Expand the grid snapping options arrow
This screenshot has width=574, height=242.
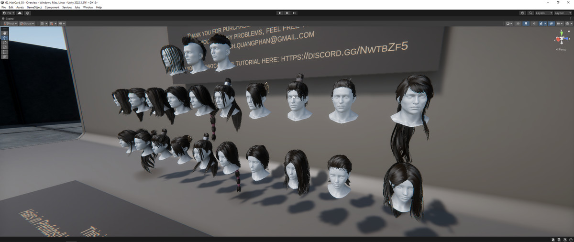point(55,23)
